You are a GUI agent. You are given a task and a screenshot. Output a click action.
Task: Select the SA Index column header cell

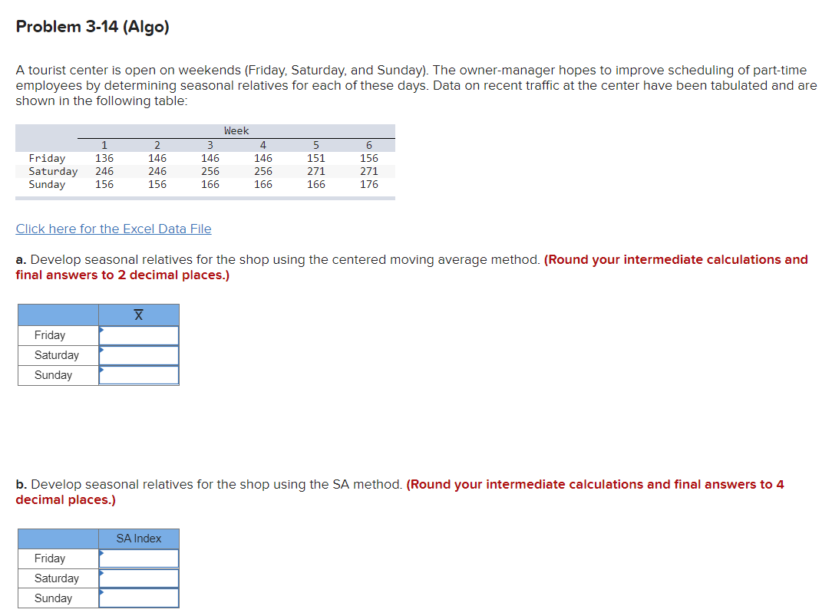[138, 538]
